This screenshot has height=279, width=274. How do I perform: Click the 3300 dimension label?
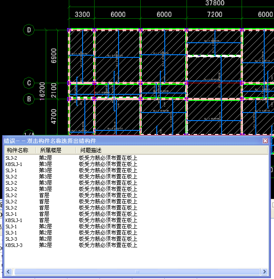click(82, 14)
